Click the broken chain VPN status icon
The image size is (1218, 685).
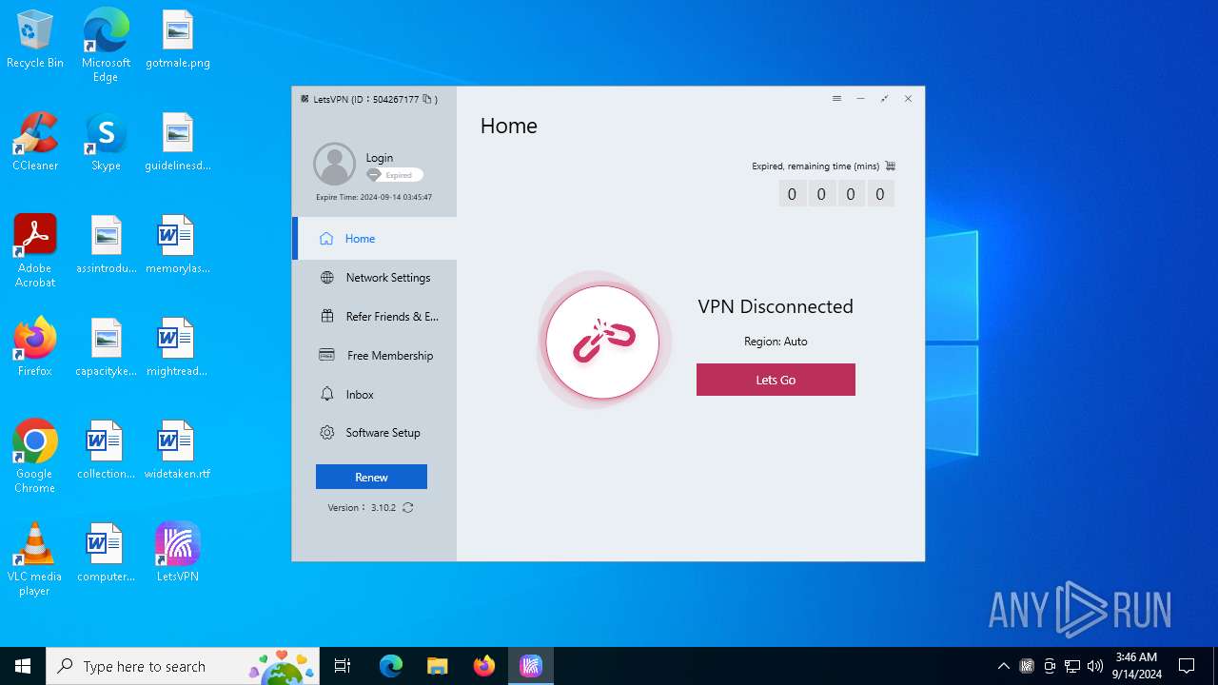(x=602, y=342)
